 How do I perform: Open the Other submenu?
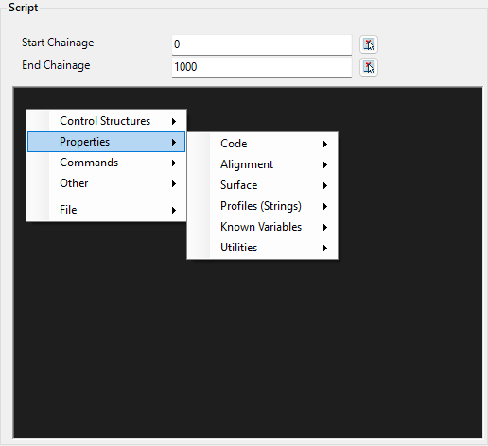(x=107, y=183)
